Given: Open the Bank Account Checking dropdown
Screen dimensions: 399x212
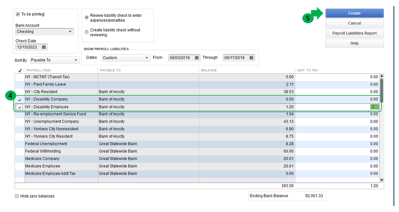Looking at the screenshot, I should pos(44,32).
